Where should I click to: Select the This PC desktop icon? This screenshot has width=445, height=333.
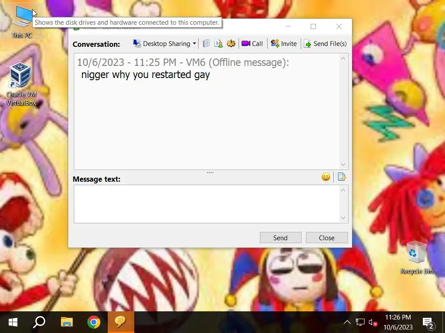[22, 21]
